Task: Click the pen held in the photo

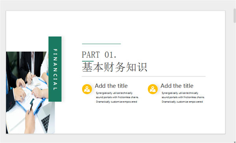Action: [29, 71]
